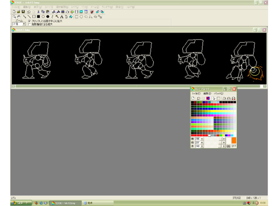
Task: Undo the last action in main toolbar
Action: coord(29,12)
